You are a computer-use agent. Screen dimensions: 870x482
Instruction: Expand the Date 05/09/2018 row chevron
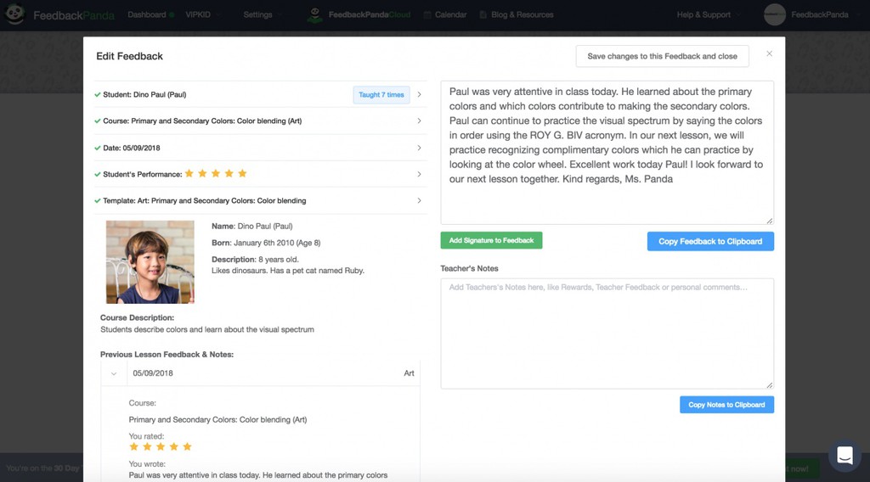click(x=419, y=148)
